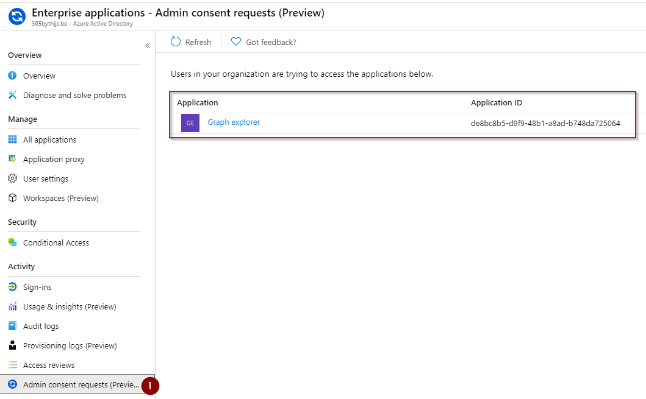The height and width of the screenshot is (399, 646).
Task: Select Admin consent requests (Preview) item
Action: 81,384
